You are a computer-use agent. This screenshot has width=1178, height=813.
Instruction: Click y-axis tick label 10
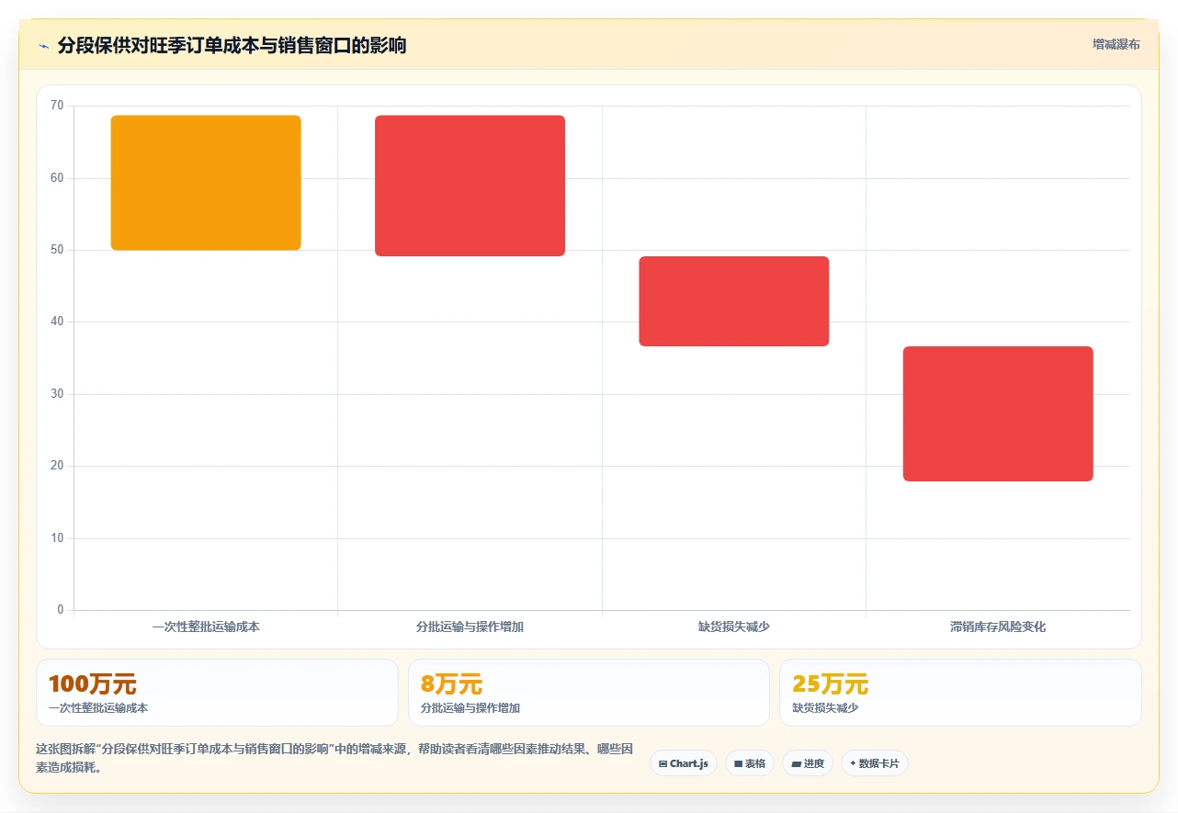coord(57,538)
